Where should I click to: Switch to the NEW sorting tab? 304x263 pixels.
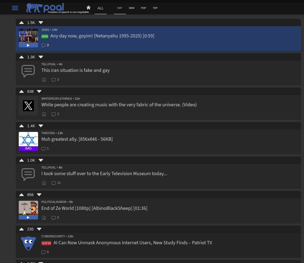click(x=132, y=8)
